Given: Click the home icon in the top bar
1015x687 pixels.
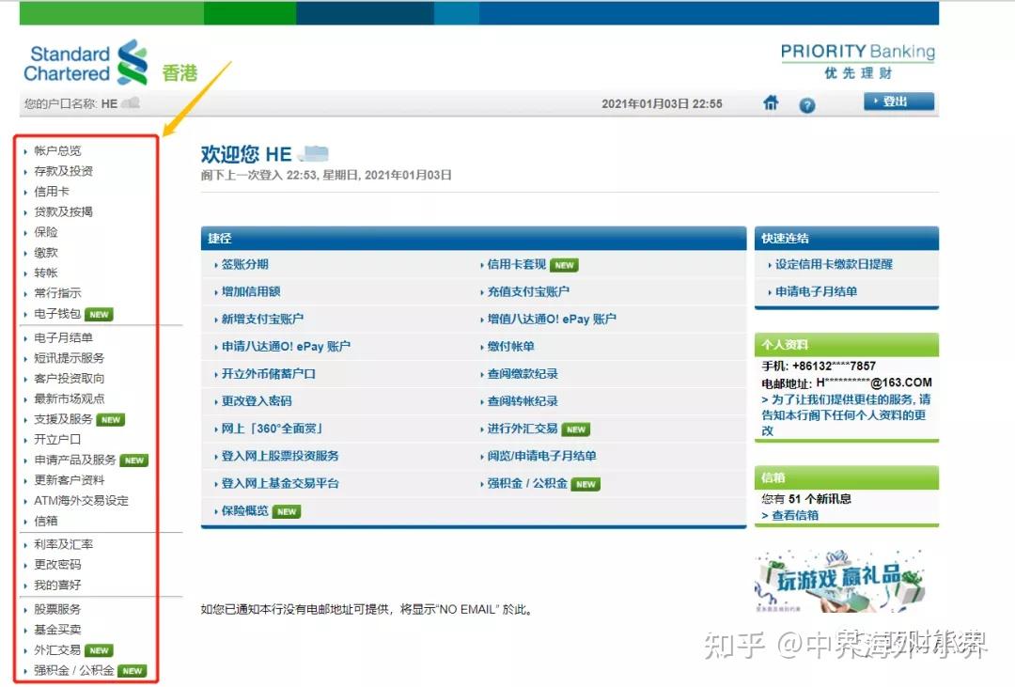Looking at the screenshot, I should [771, 104].
